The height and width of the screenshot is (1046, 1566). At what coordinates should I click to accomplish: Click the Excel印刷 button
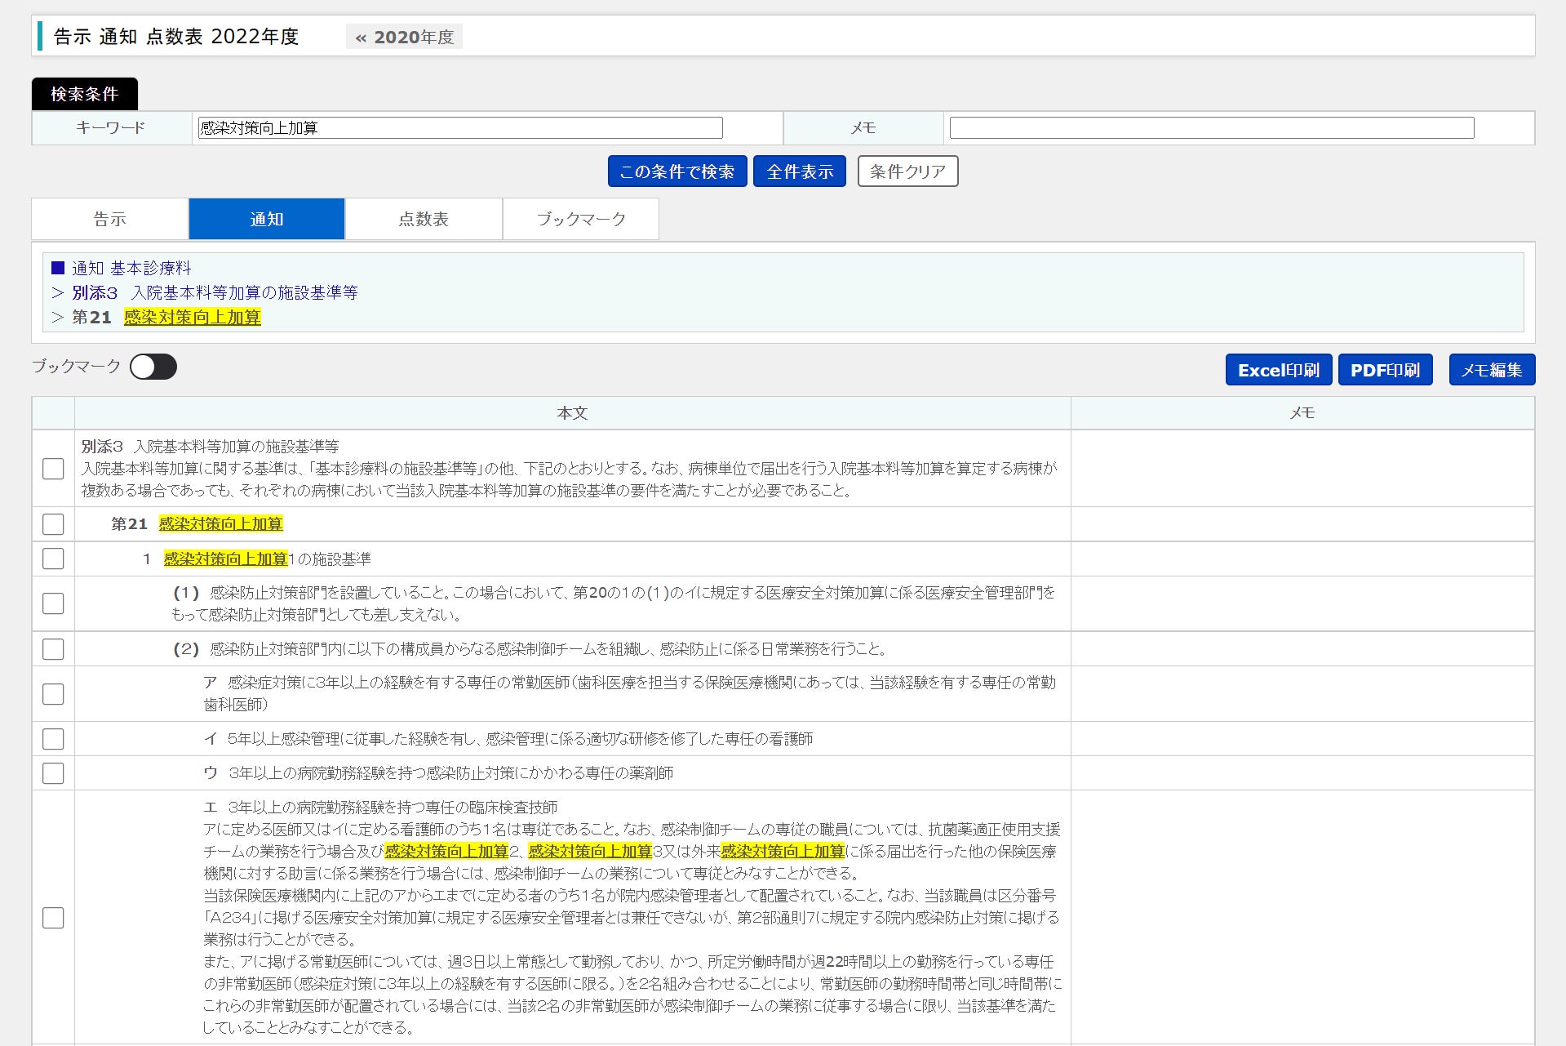pyautogui.click(x=1278, y=370)
